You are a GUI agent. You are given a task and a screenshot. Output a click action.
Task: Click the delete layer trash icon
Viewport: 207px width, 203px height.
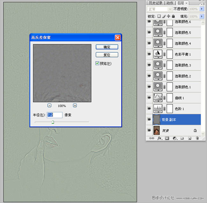coord(197,138)
